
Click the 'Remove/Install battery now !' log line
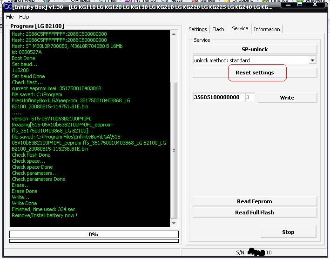coord(44,215)
